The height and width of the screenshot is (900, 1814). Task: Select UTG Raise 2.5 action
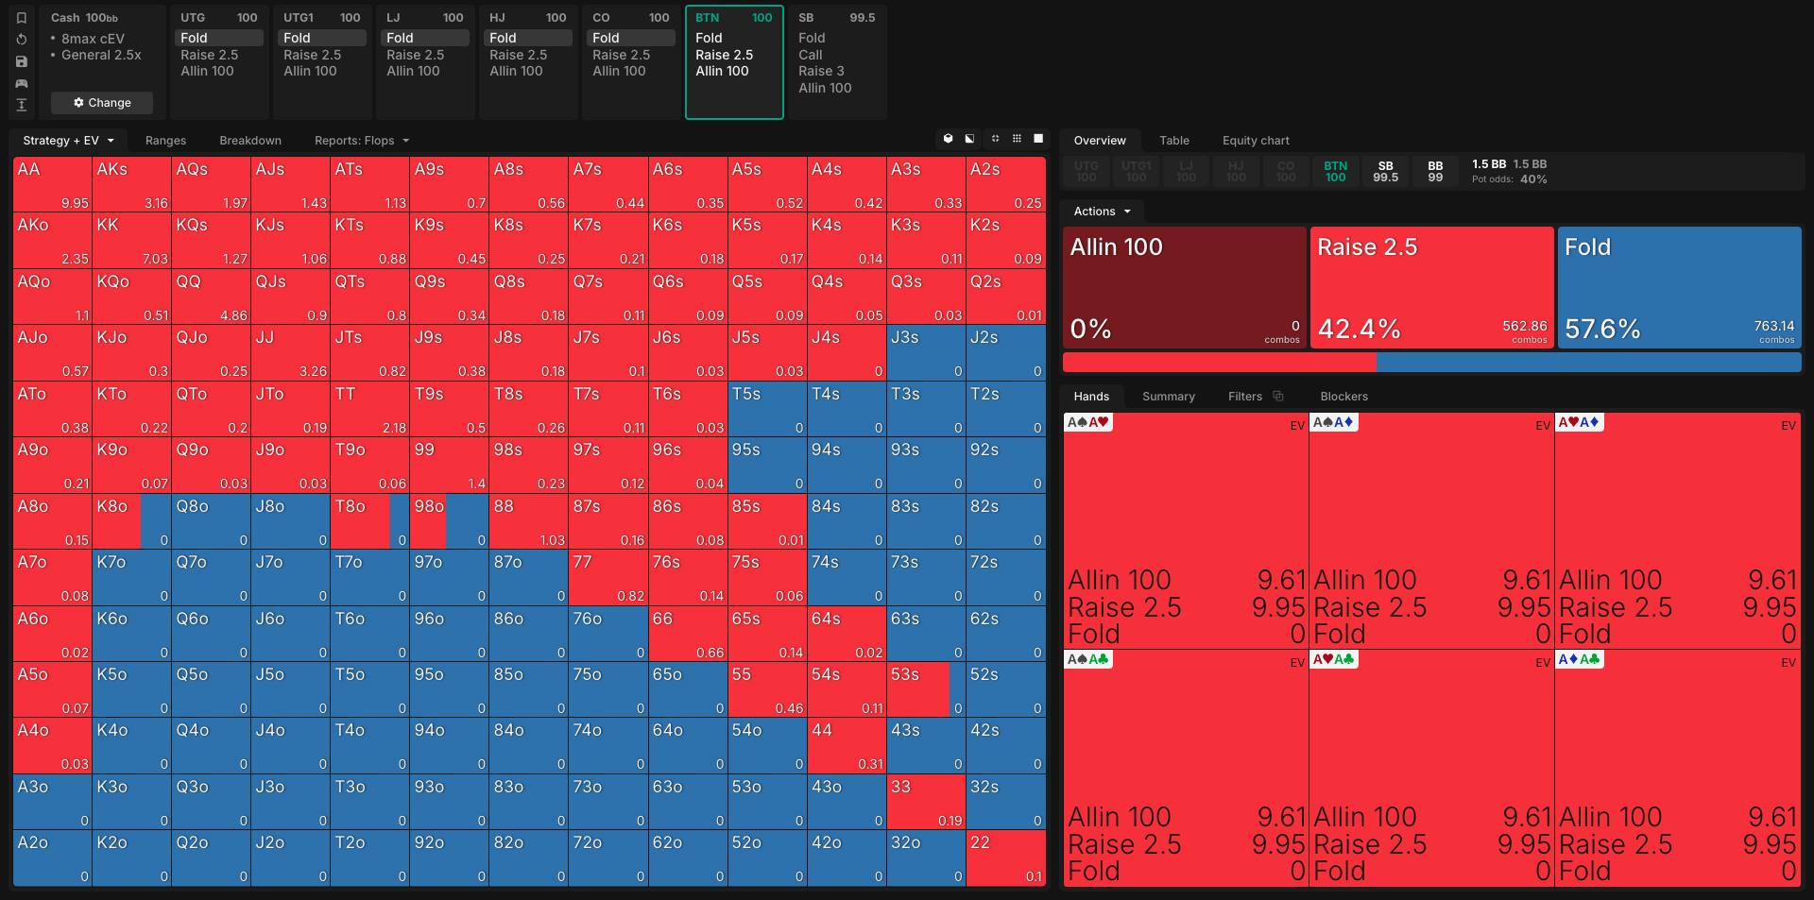tap(210, 55)
